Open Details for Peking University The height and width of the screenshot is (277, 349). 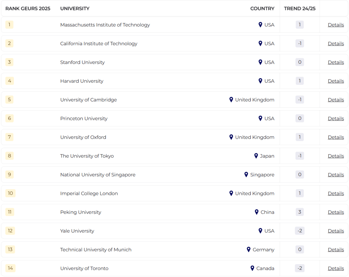point(336,212)
